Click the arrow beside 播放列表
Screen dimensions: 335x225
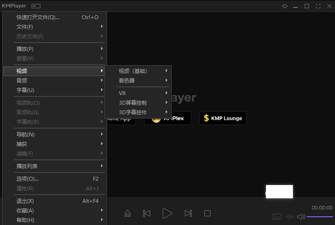point(102,166)
